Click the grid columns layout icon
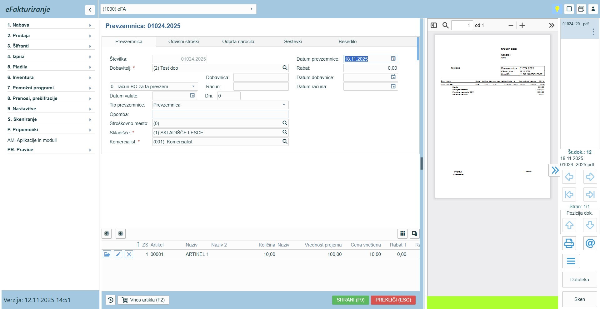The width and height of the screenshot is (600, 309). 402,233
